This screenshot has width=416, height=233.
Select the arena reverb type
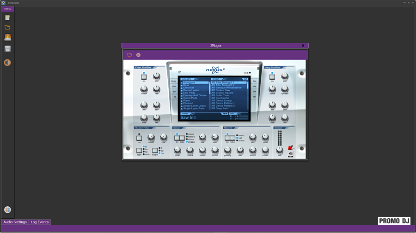[240, 141]
